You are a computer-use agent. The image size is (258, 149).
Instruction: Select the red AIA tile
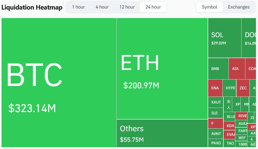[x=237, y=69]
